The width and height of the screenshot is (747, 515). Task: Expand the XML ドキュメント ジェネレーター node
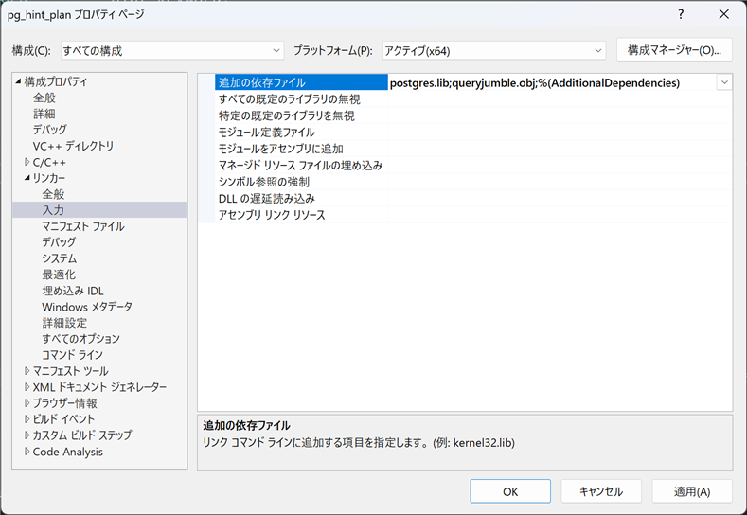pyautogui.click(x=27, y=387)
